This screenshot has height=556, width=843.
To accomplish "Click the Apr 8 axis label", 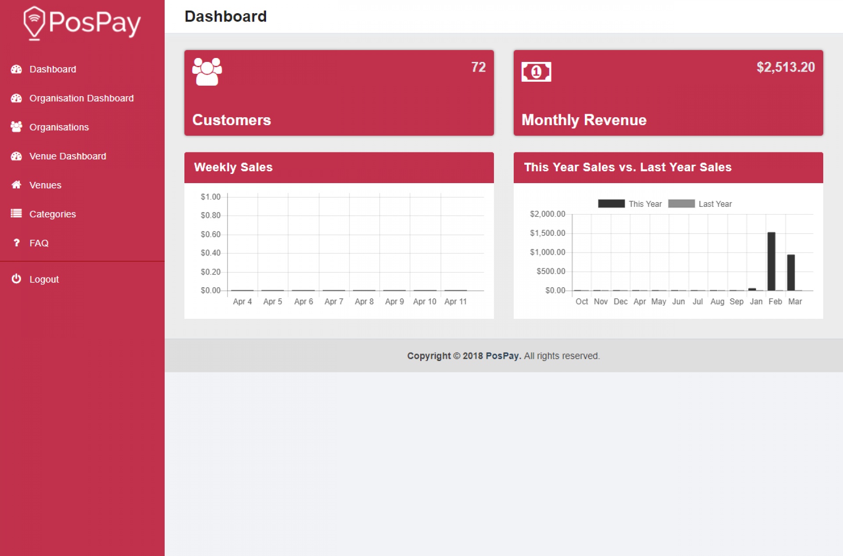I will click(364, 302).
